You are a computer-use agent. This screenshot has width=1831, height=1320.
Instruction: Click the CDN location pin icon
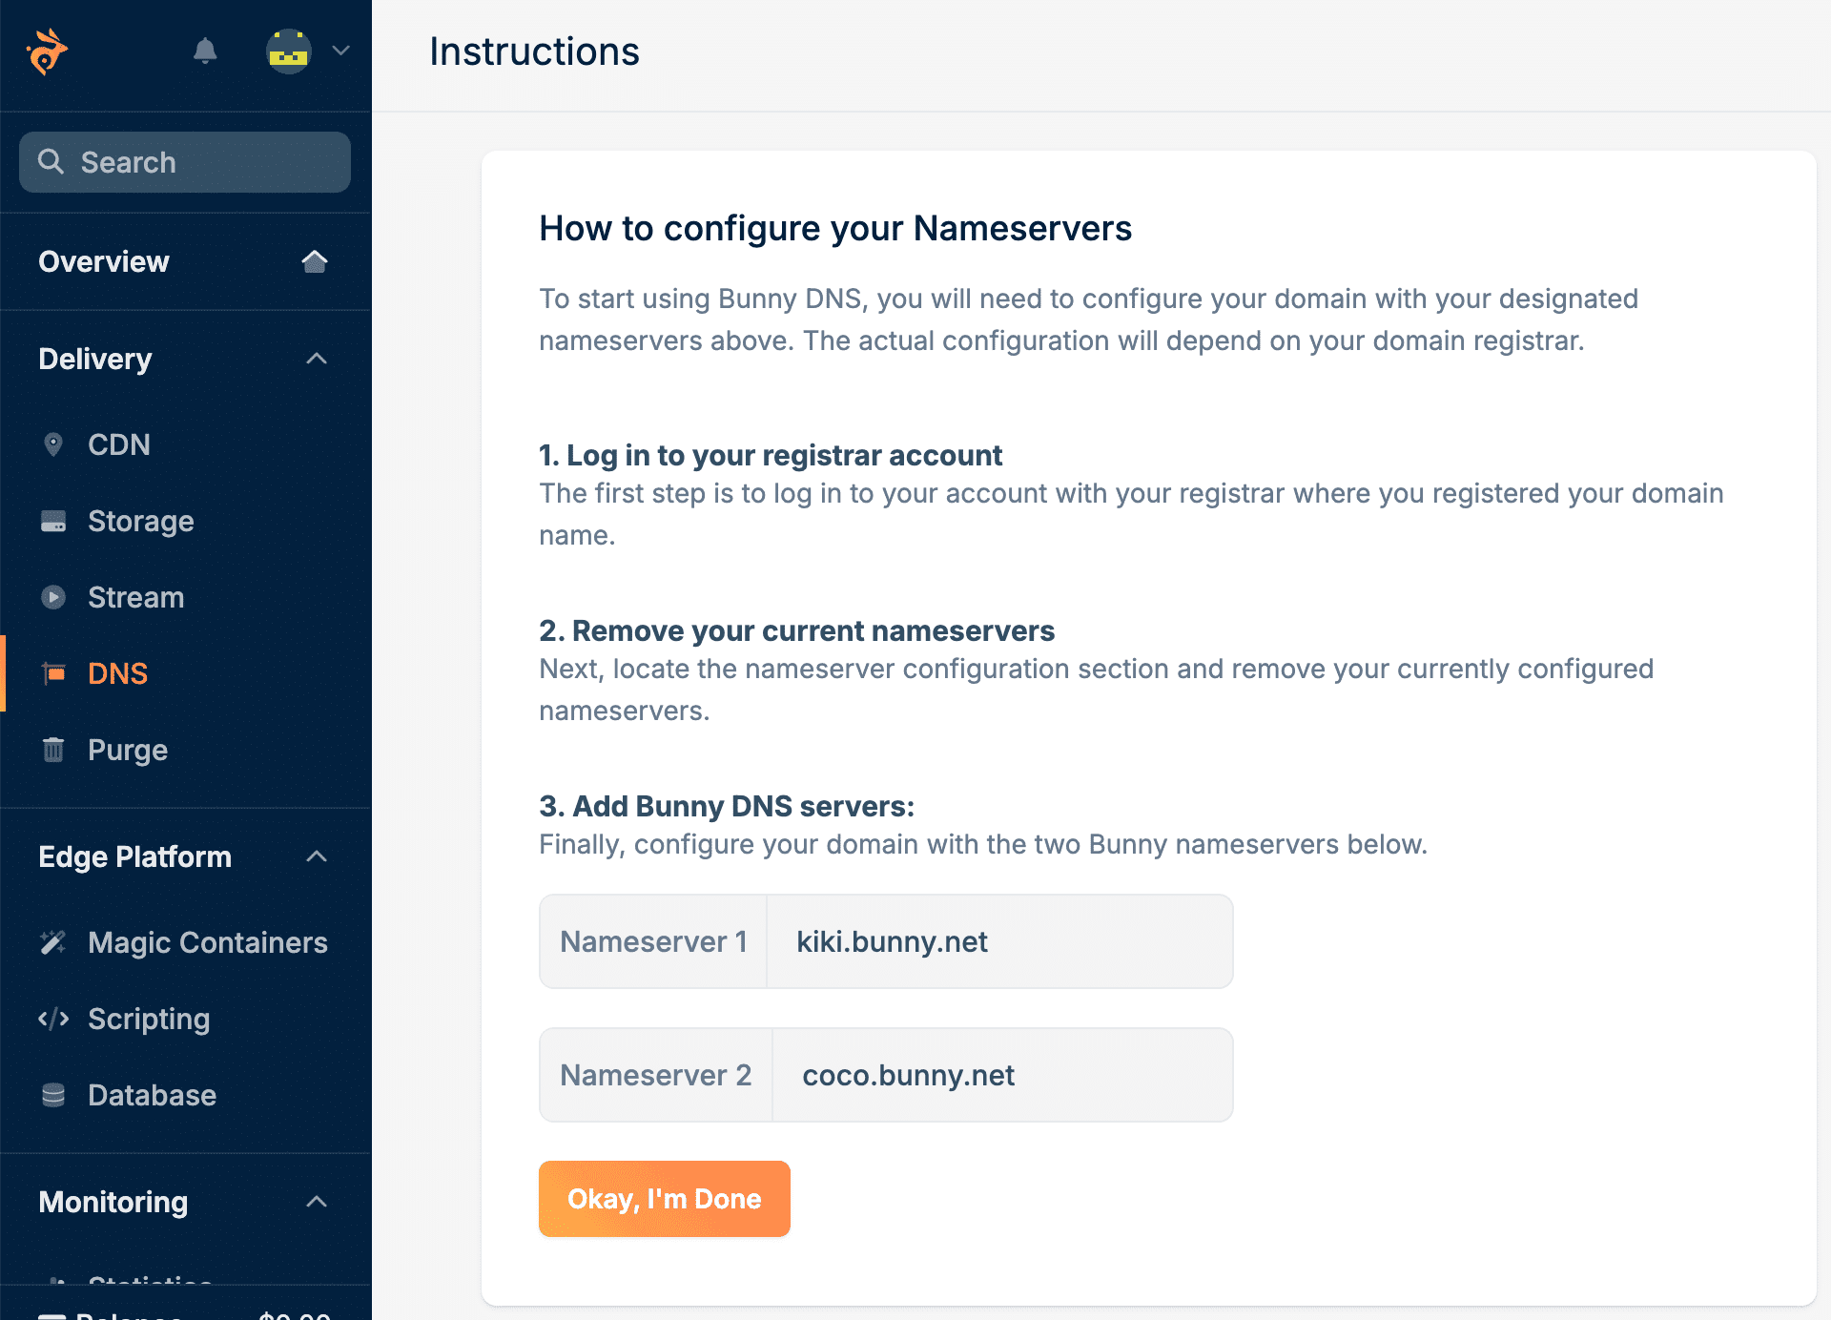click(53, 444)
